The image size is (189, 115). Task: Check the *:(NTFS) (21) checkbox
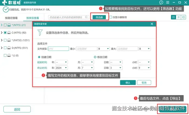pyautogui.click(x=5, y=25)
